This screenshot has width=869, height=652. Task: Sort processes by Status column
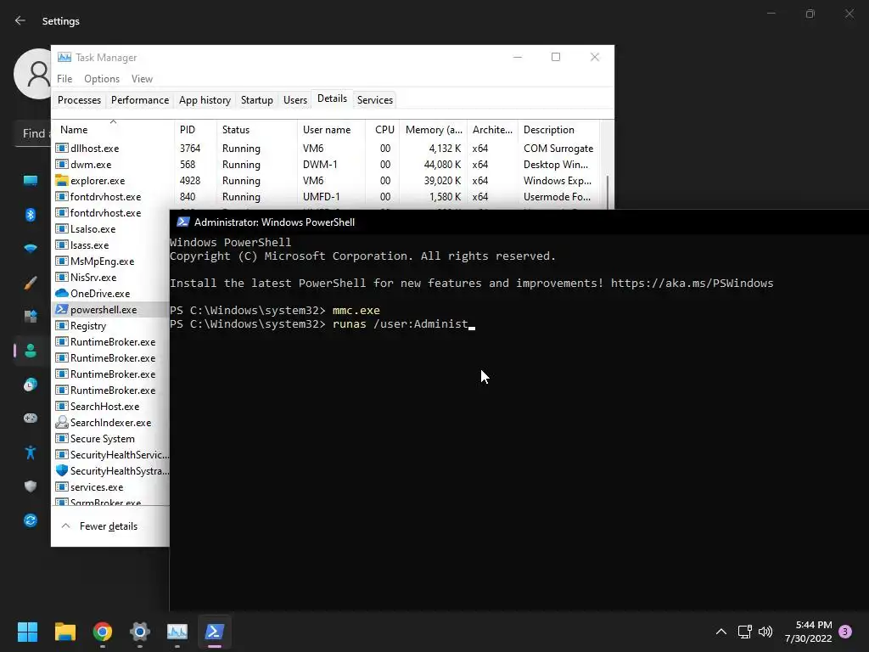tap(256, 130)
